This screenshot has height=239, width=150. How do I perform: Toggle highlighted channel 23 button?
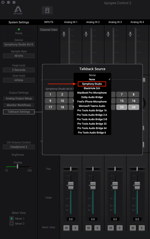[122, 107]
